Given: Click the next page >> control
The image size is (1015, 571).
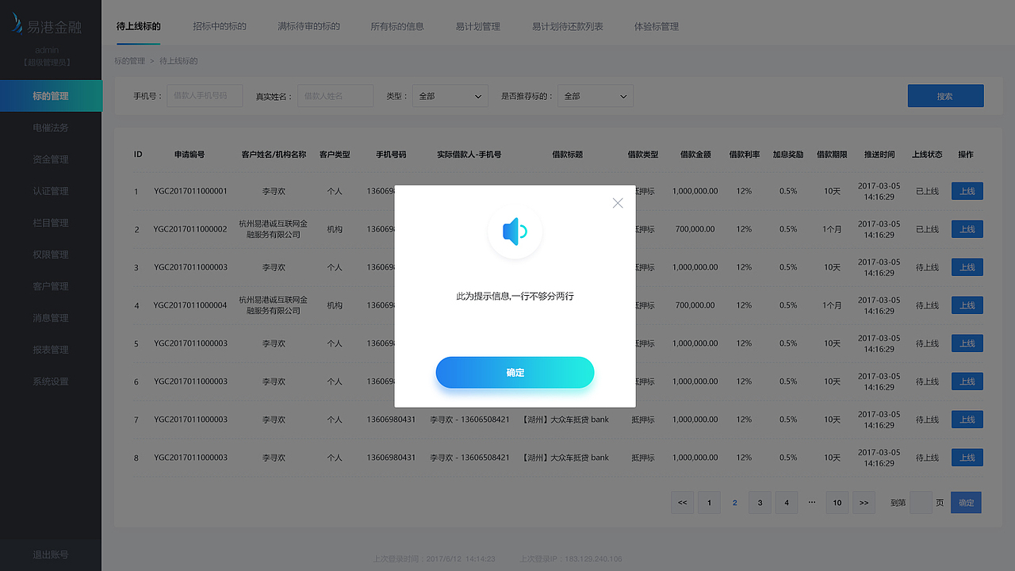Looking at the screenshot, I should click(x=864, y=502).
